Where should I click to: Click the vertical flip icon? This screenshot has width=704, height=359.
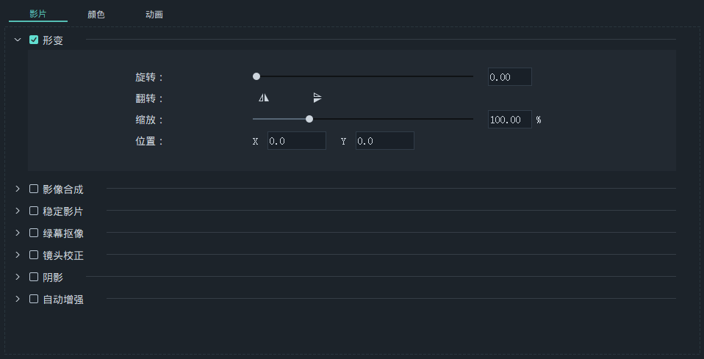(317, 98)
